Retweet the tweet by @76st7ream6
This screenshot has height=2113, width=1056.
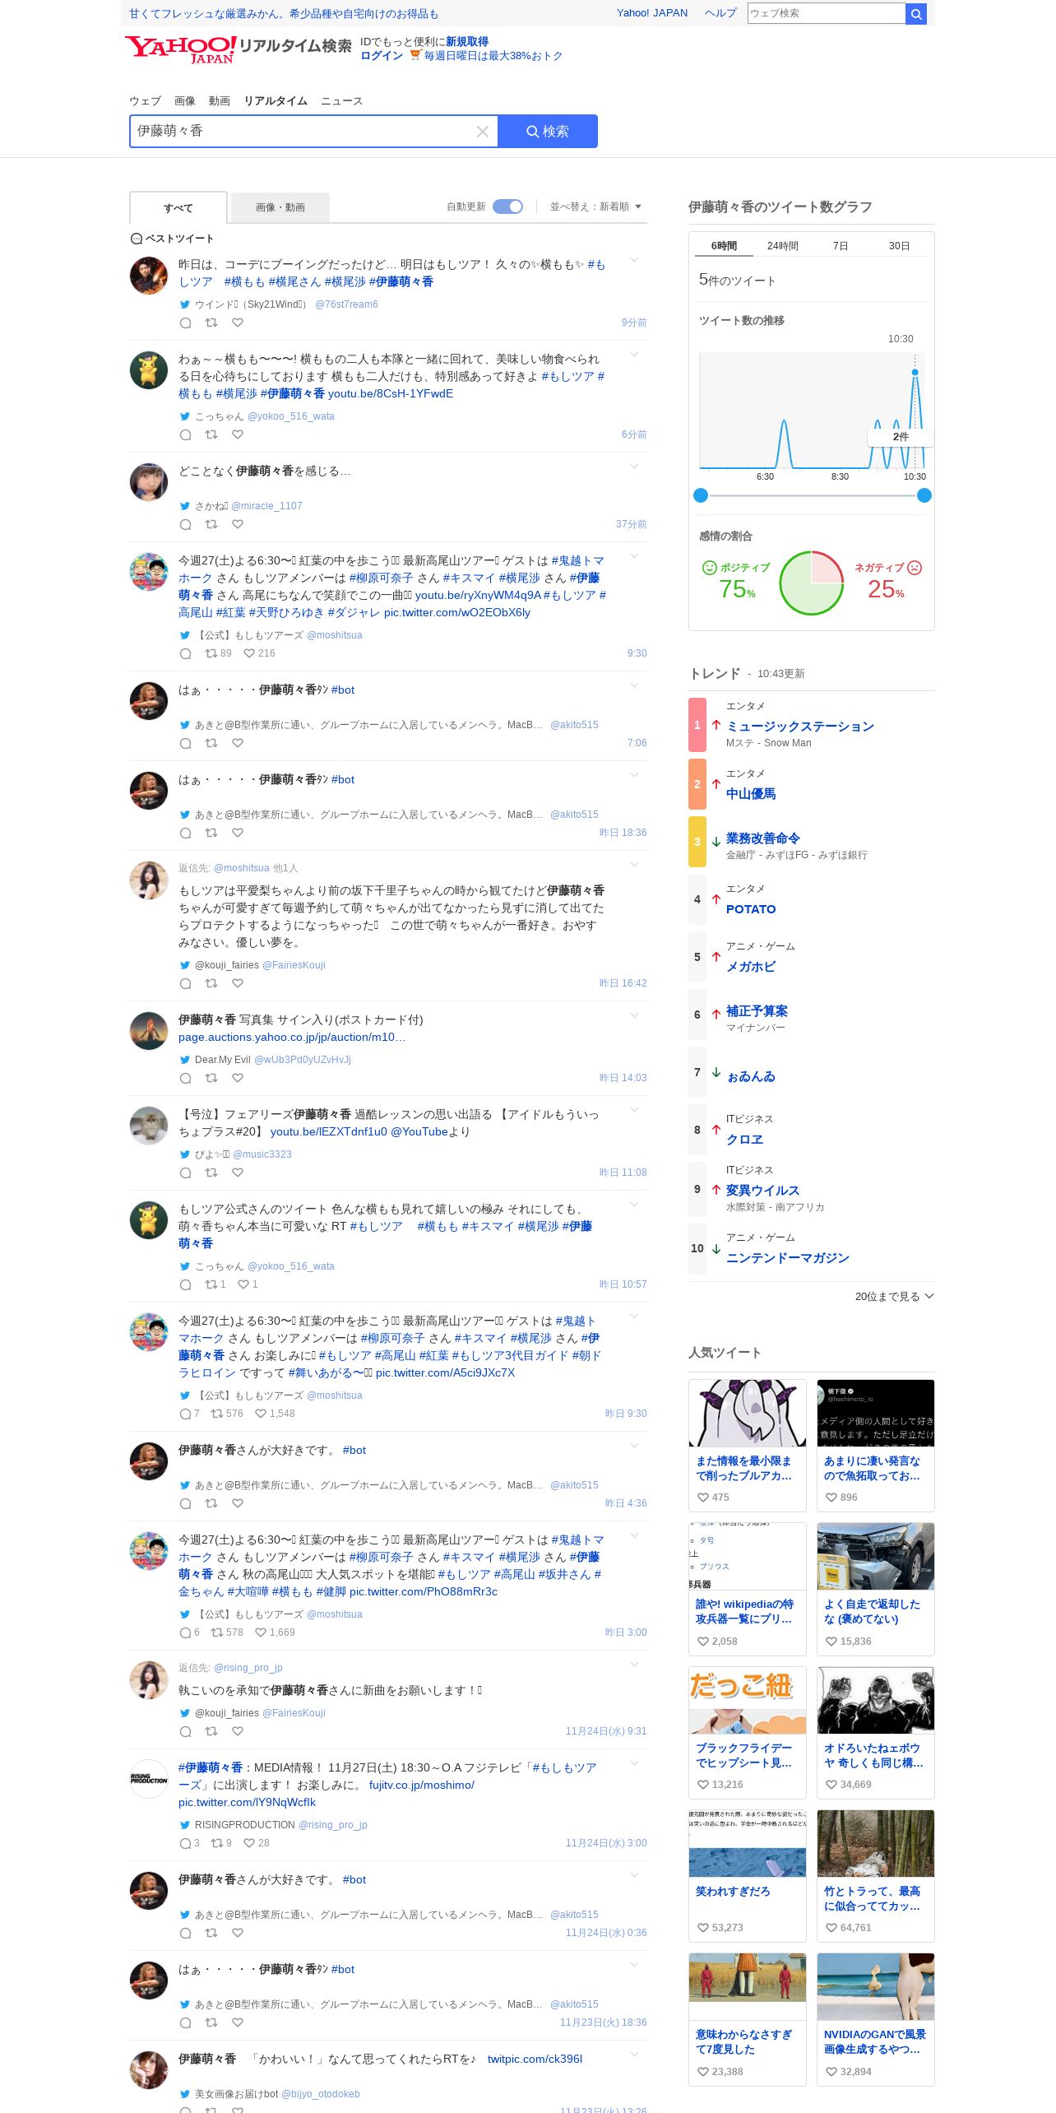pyautogui.click(x=211, y=323)
